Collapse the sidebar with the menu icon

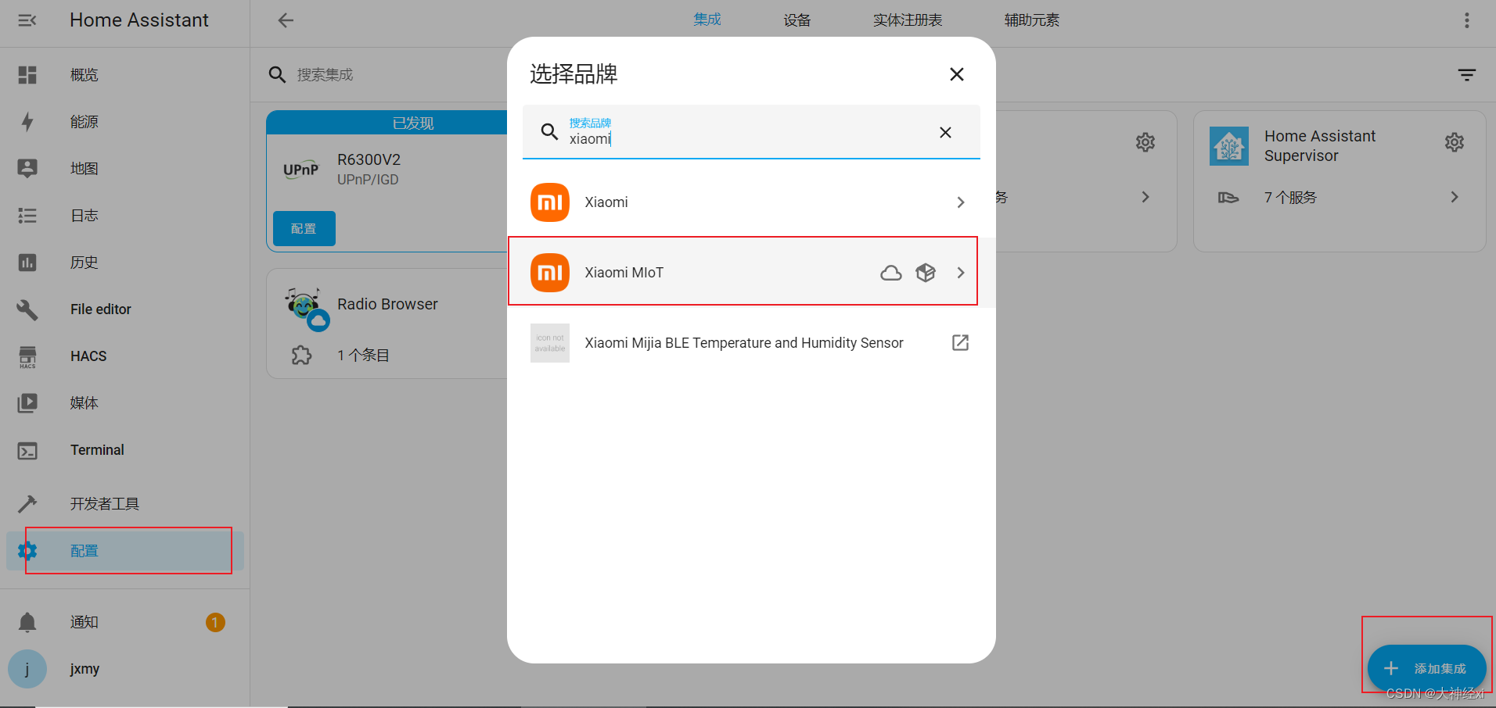pyautogui.click(x=27, y=20)
